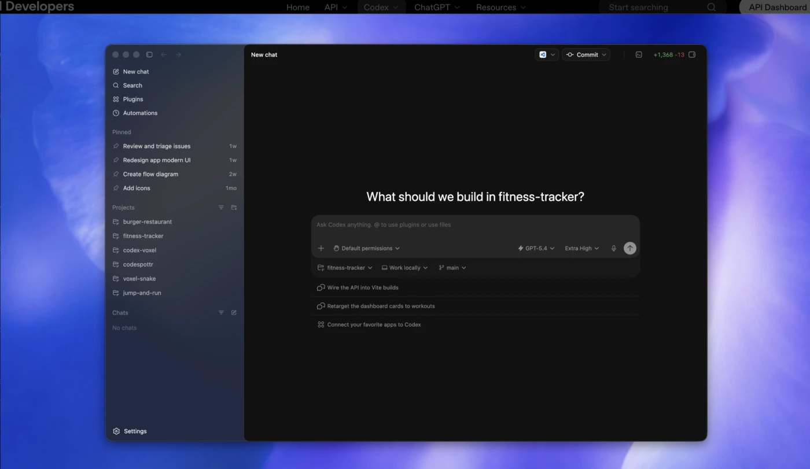Click the Start searching field on website
Viewport: 810px width, 469px height.
pos(662,8)
